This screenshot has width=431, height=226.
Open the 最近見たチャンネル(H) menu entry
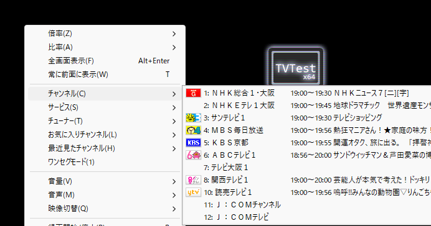coord(105,148)
